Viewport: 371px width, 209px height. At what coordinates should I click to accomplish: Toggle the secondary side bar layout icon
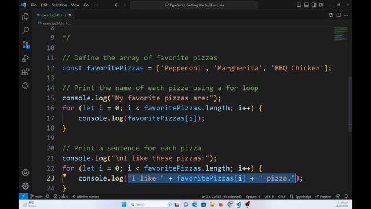click(314, 5)
